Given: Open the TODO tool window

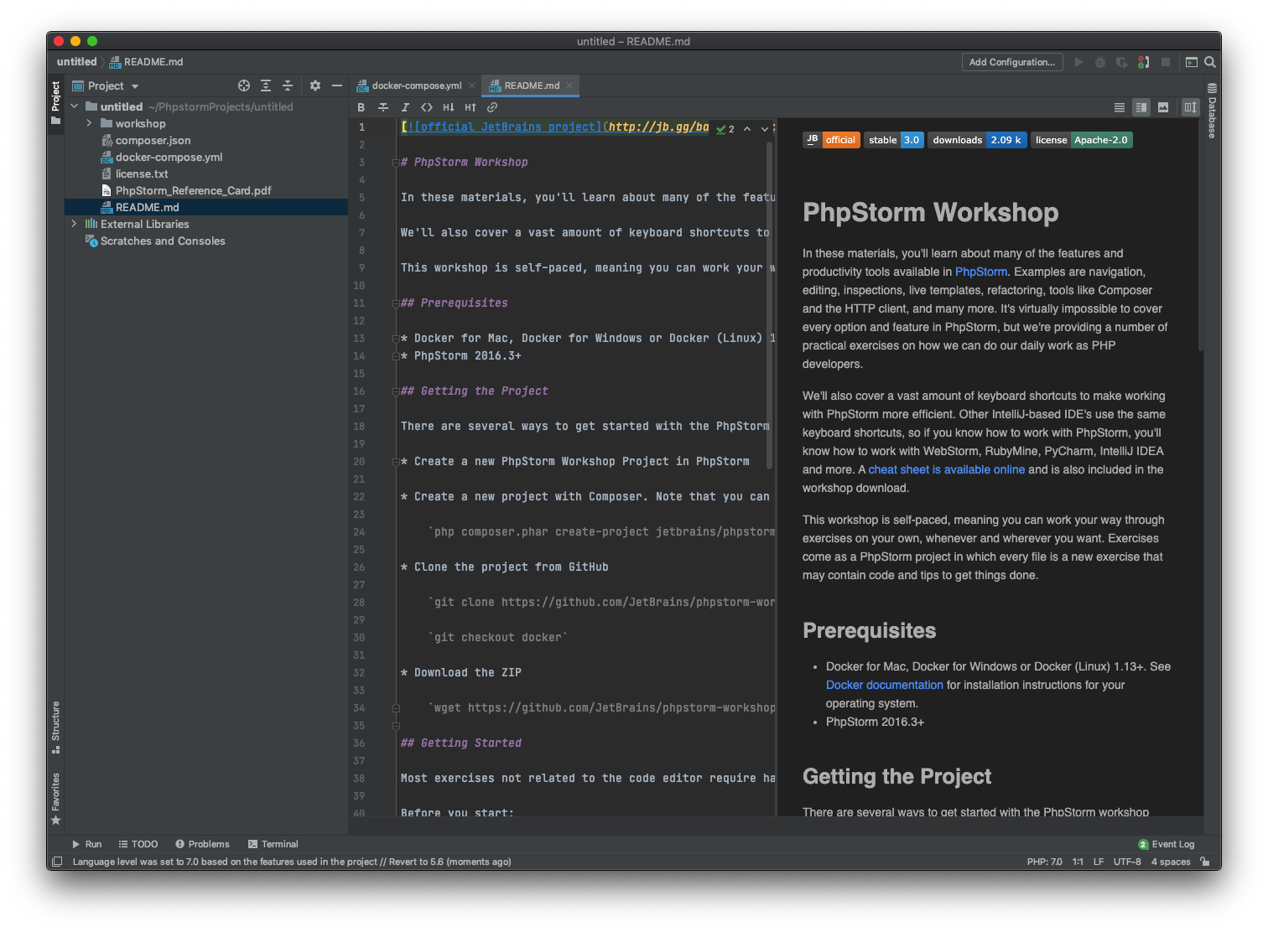Looking at the screenshot, I should [138, 844].
